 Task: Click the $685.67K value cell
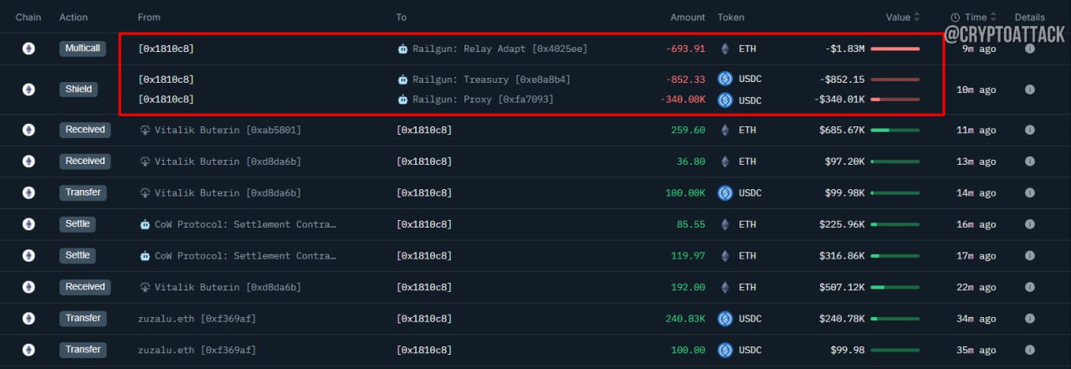coord(843,130)
